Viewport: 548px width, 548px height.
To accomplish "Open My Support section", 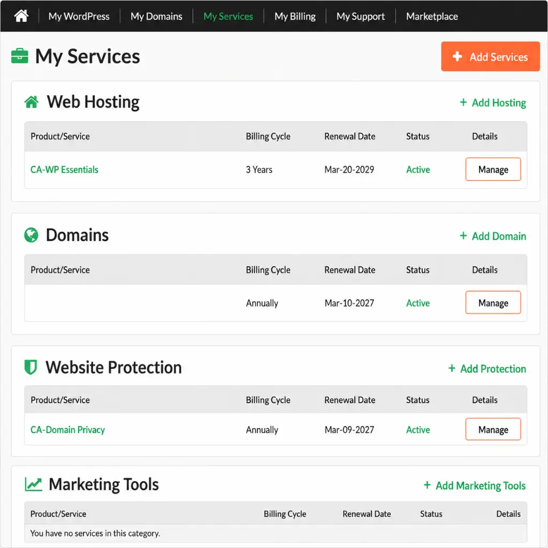I will click(x=360, y=16).
